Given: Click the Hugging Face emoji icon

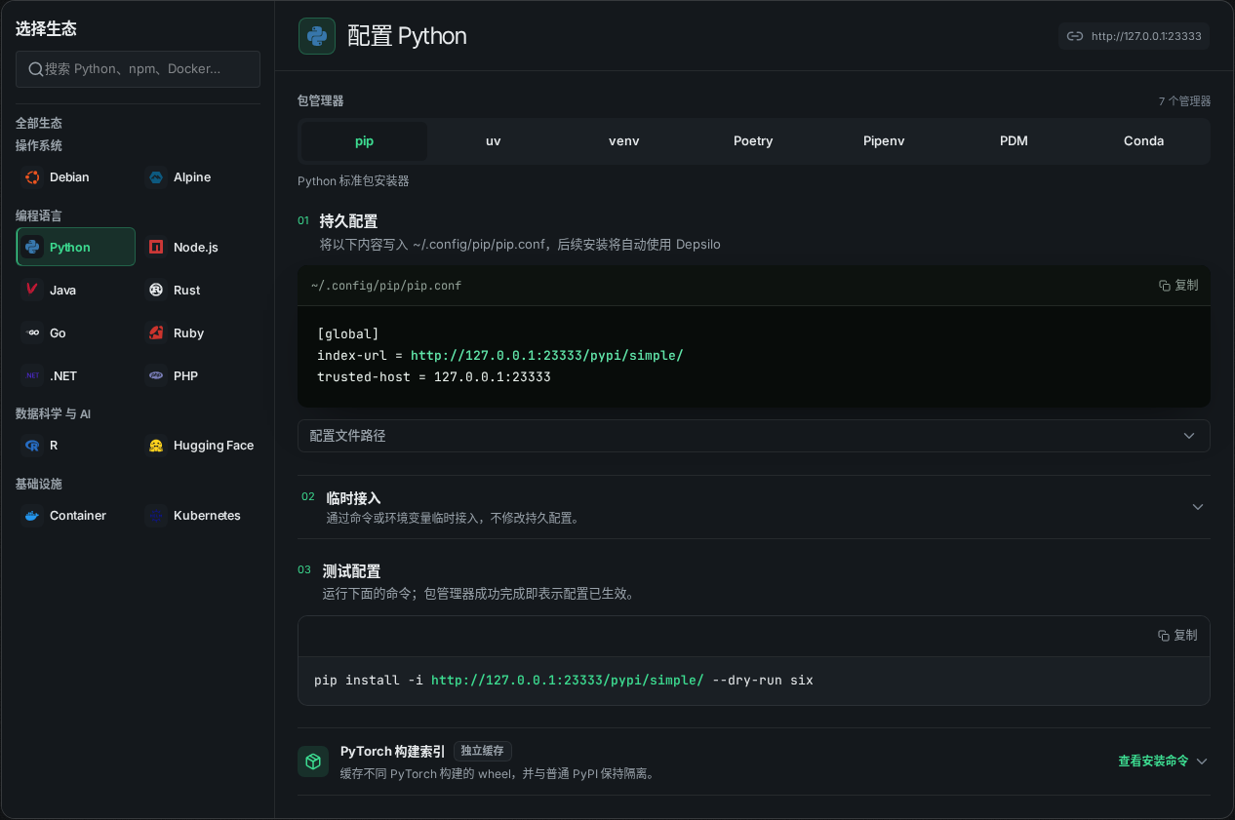Looking at the screenshot, I should point(156,446).
